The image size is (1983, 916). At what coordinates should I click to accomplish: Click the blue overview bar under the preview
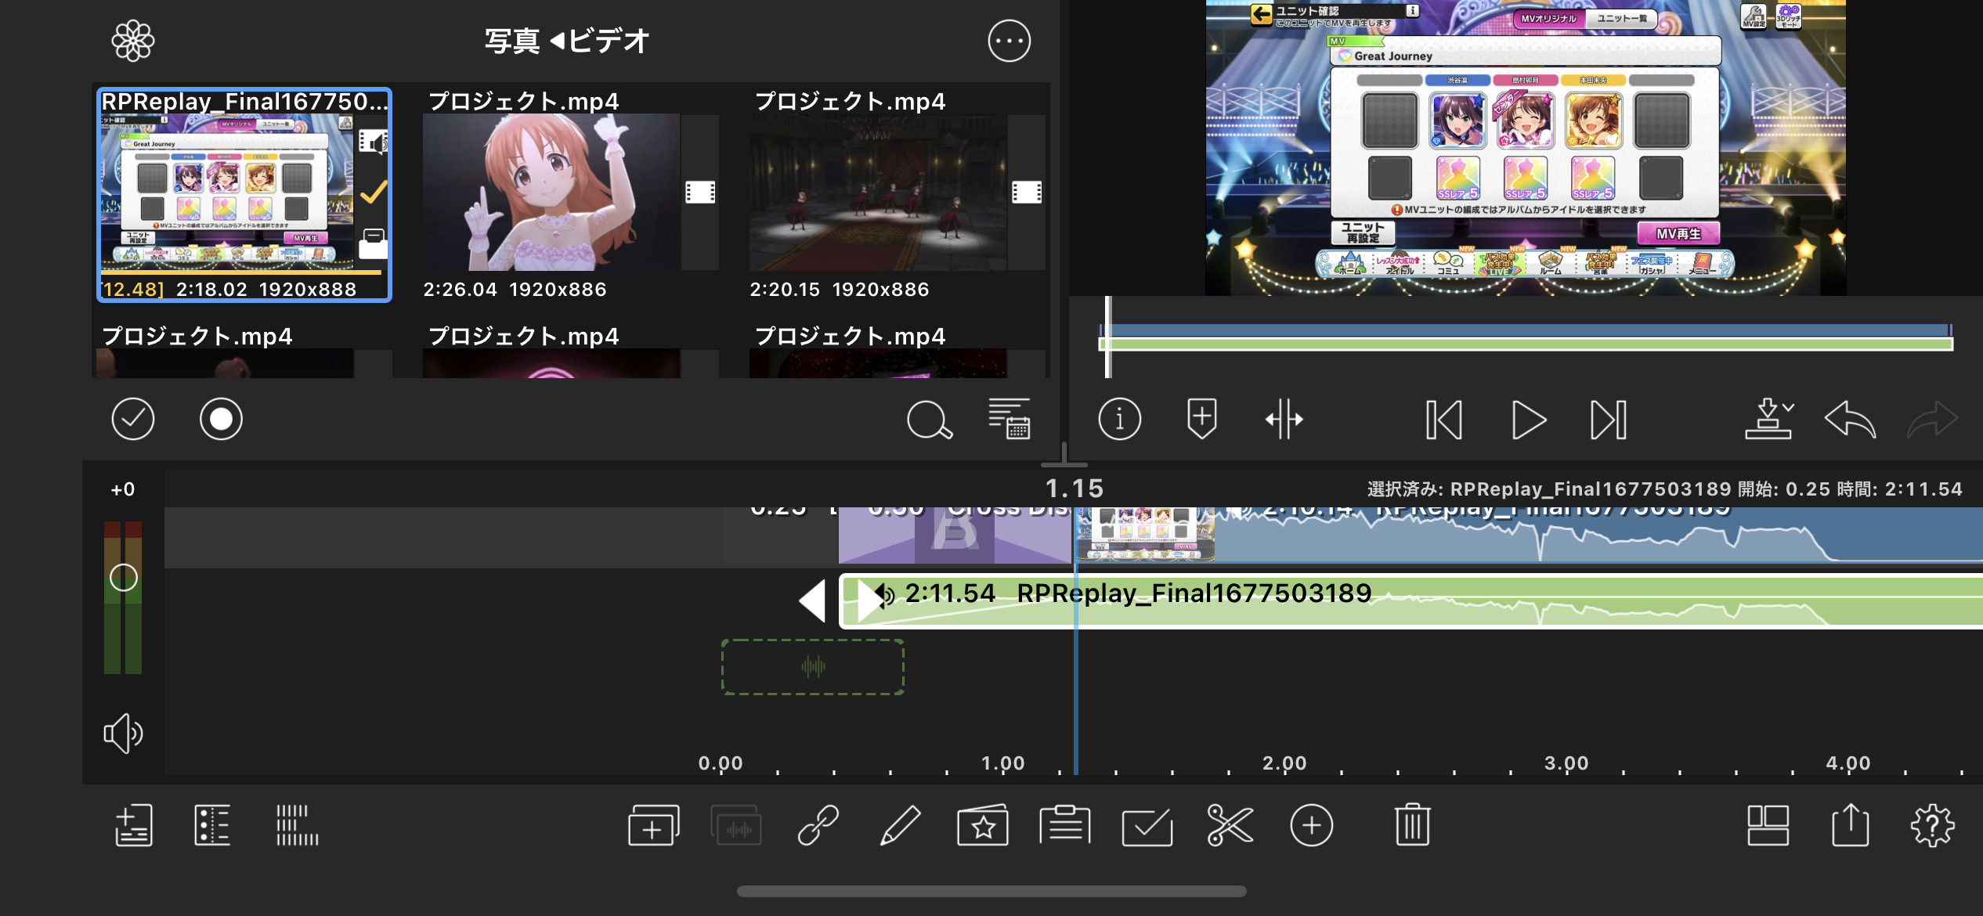1526,330
